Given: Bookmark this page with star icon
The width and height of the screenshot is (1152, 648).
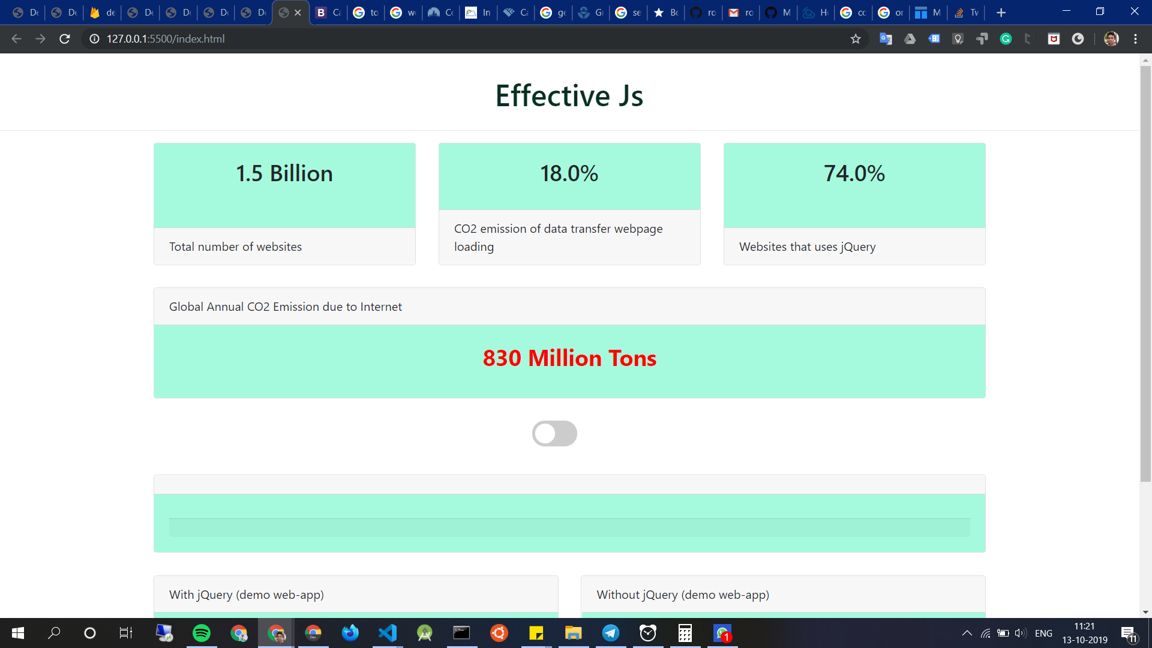Looking at the screenshot, I should click(x=856, y=39).
